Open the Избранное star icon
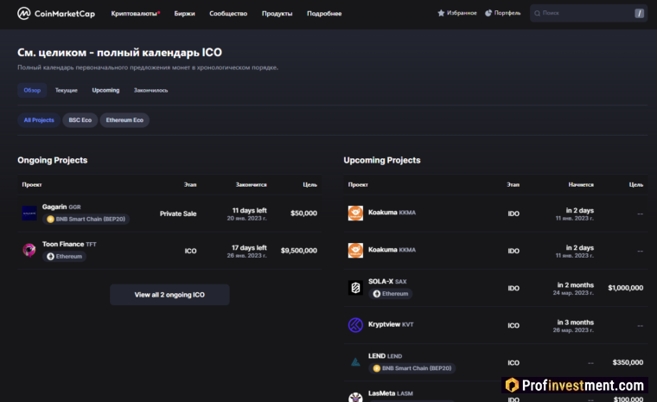The width and height of the screenshot is (657, 402). [x=441, y=13]
